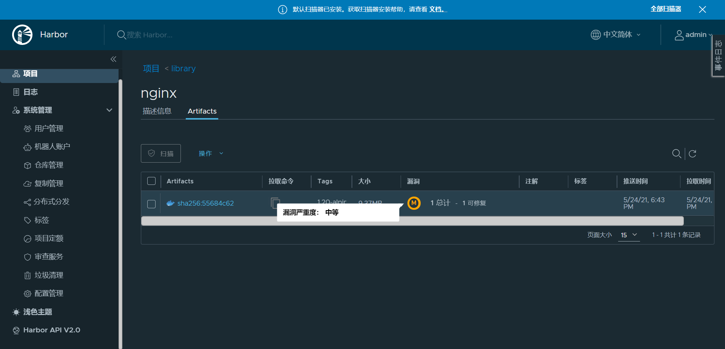The image size is (725, 349).
Task: Click the search magnifier icon in header
Action: pos(121,35)
